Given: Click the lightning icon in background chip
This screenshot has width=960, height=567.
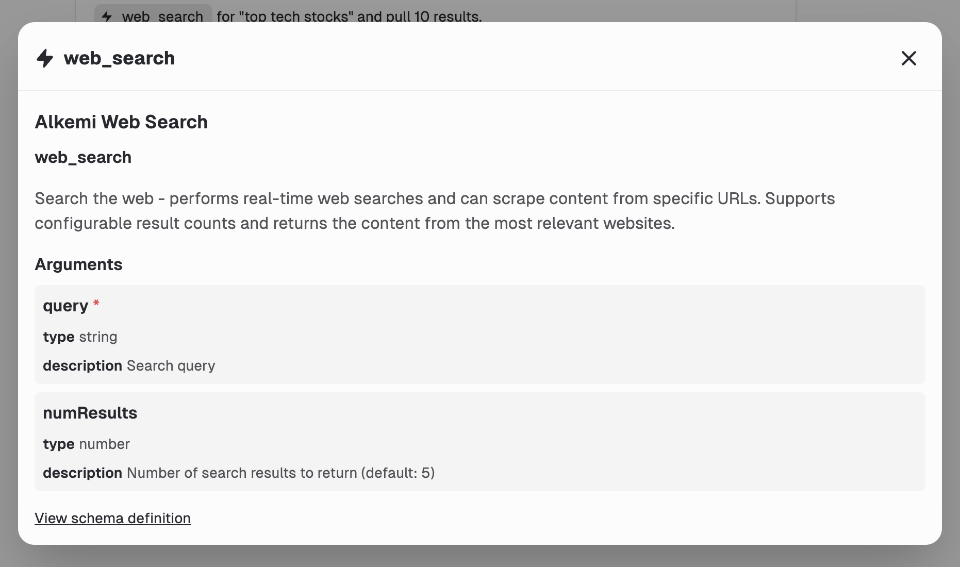Looking at the screenshot, I should click(x=107, y=16).
